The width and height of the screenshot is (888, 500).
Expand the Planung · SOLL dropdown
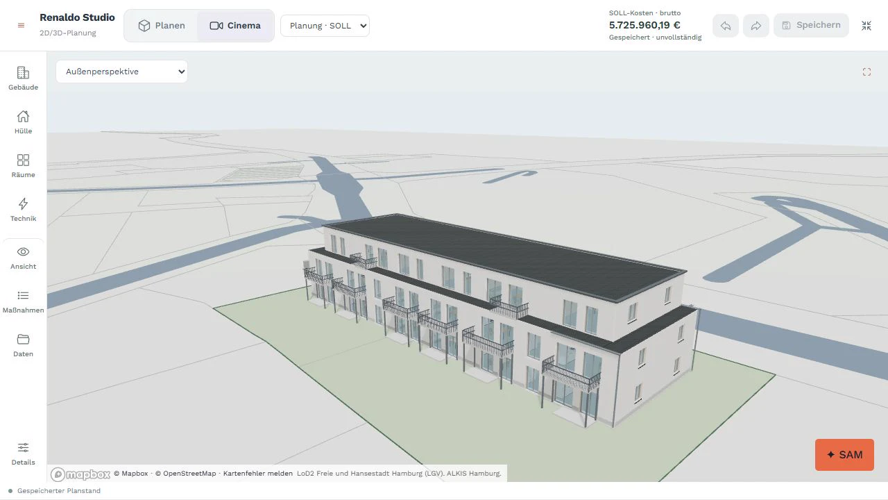click(325, 26)
